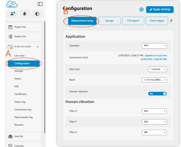
Task: Open the notifications bell icon
Action: (x=25, y=14)
